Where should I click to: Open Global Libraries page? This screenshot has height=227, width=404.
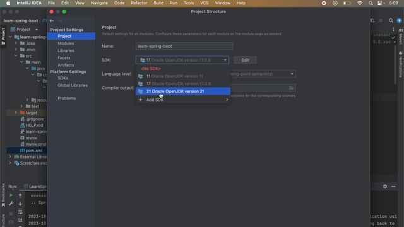pos(73,85)
